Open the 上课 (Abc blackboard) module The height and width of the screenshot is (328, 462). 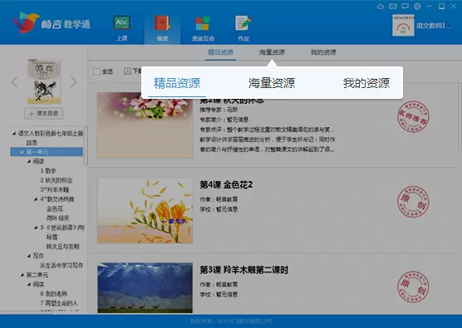click(121, 28)
